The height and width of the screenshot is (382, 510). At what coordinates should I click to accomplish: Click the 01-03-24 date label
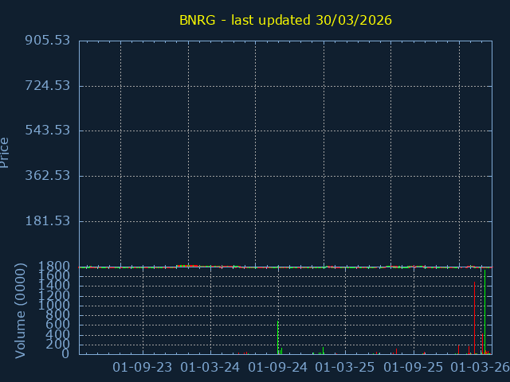pos(210,367)
